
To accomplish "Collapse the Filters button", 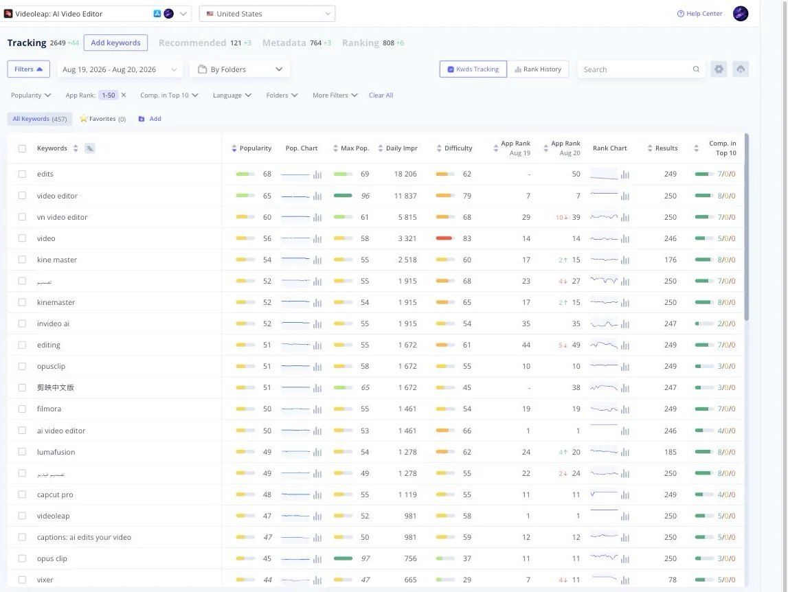I will point(29,69).
